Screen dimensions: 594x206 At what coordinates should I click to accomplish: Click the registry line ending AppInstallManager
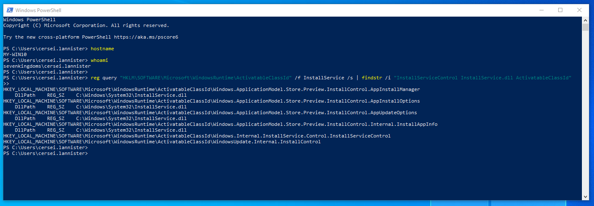click(211, 89)
